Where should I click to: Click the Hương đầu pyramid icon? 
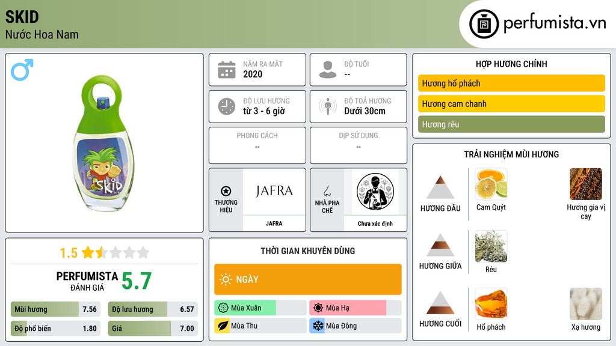[440, 187]
